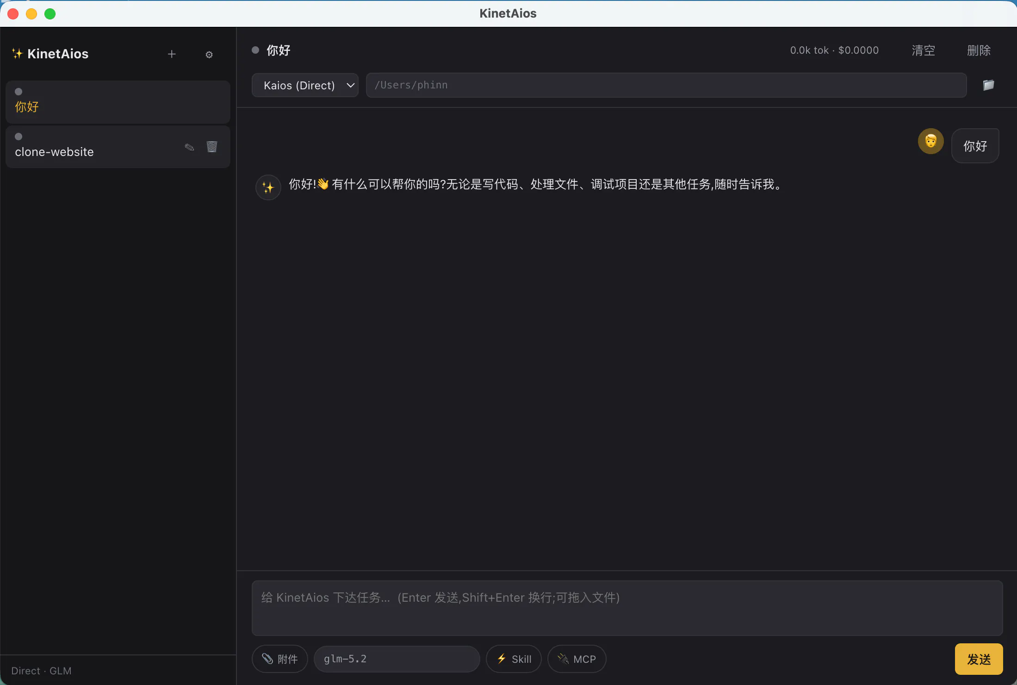Image resolution: width=1017 pixels, height=685 pixels.
Task: Focus the /Users/phinn working directory field
Action: (666, 85)
